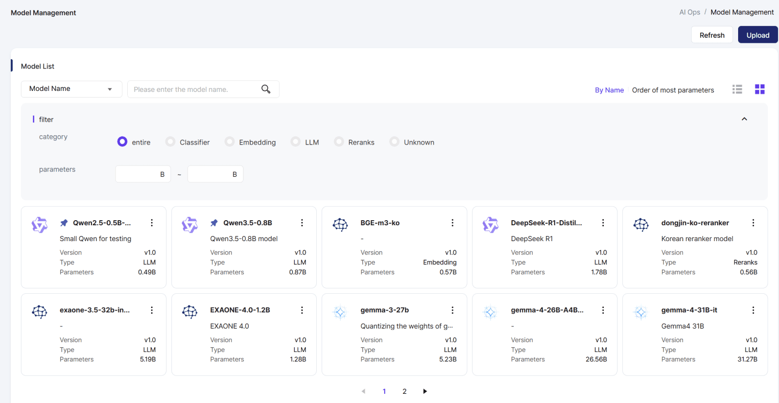Open the EXAONE-4.0-1.2B model title
779x403 pixels.
240,310
